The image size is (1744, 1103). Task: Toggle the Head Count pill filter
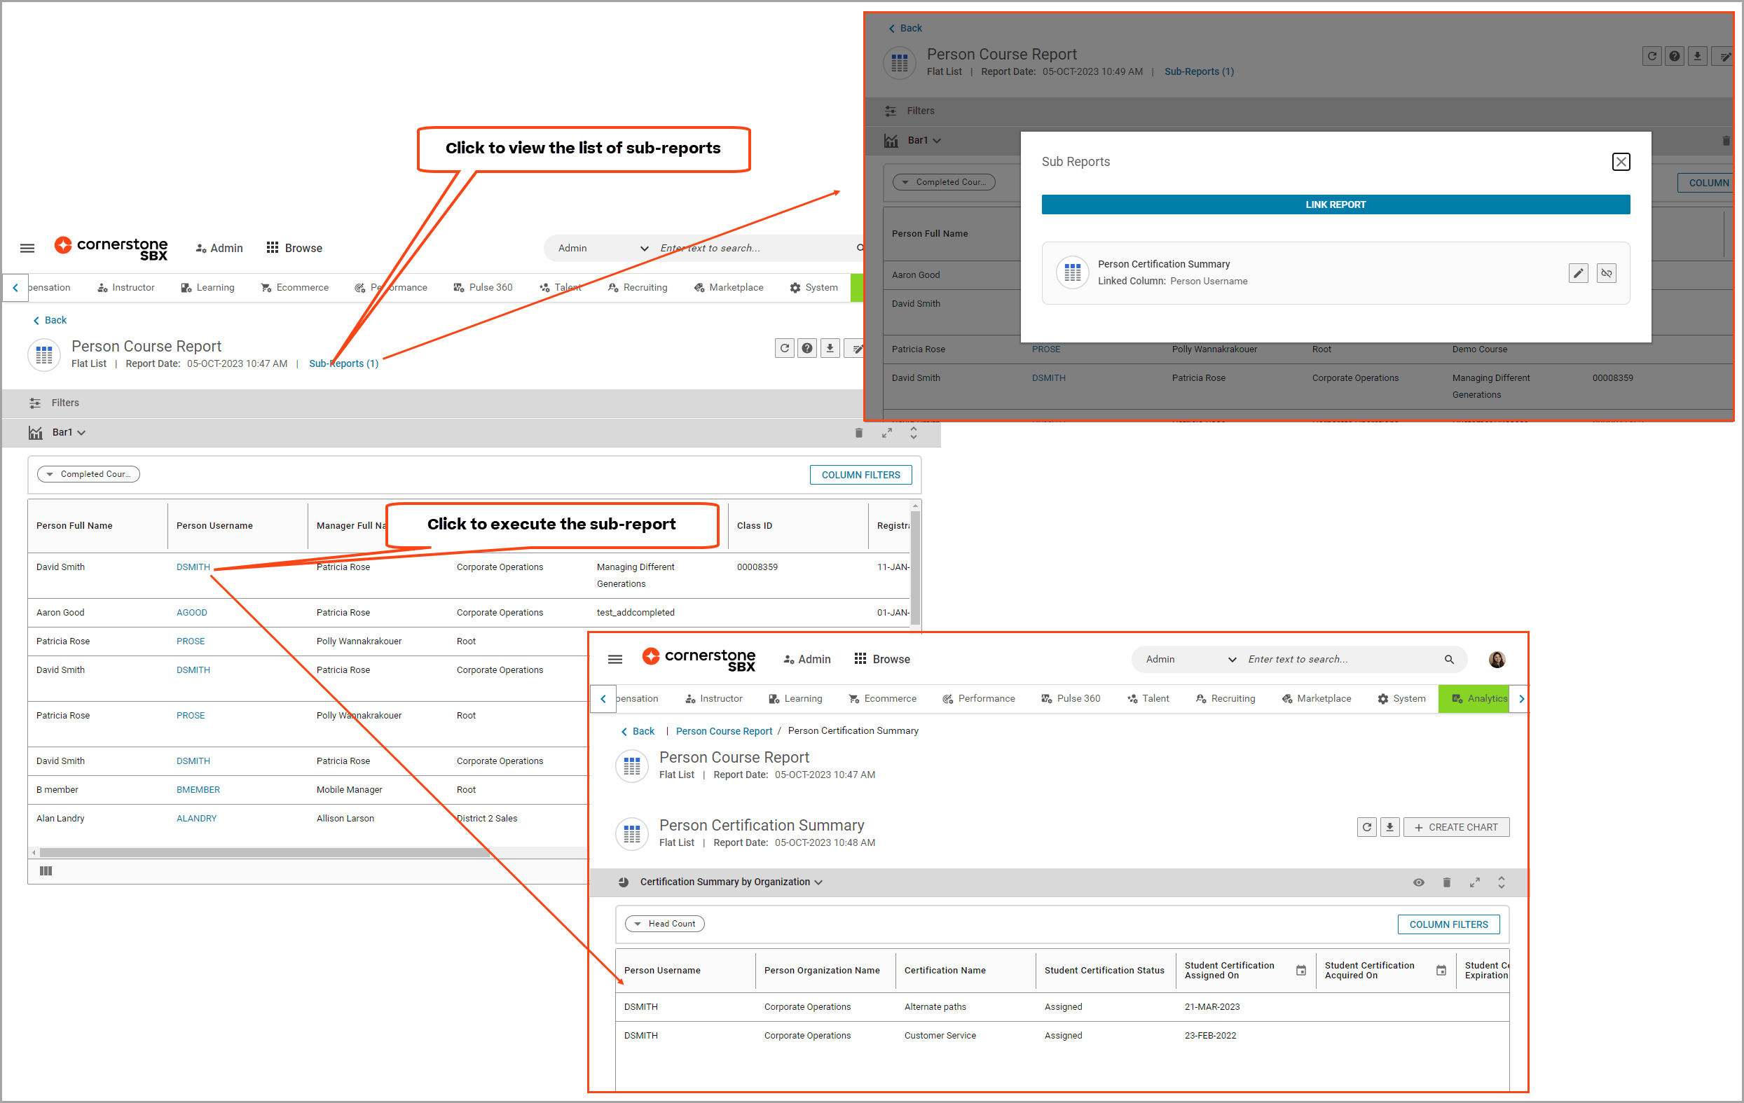point(664,924)
